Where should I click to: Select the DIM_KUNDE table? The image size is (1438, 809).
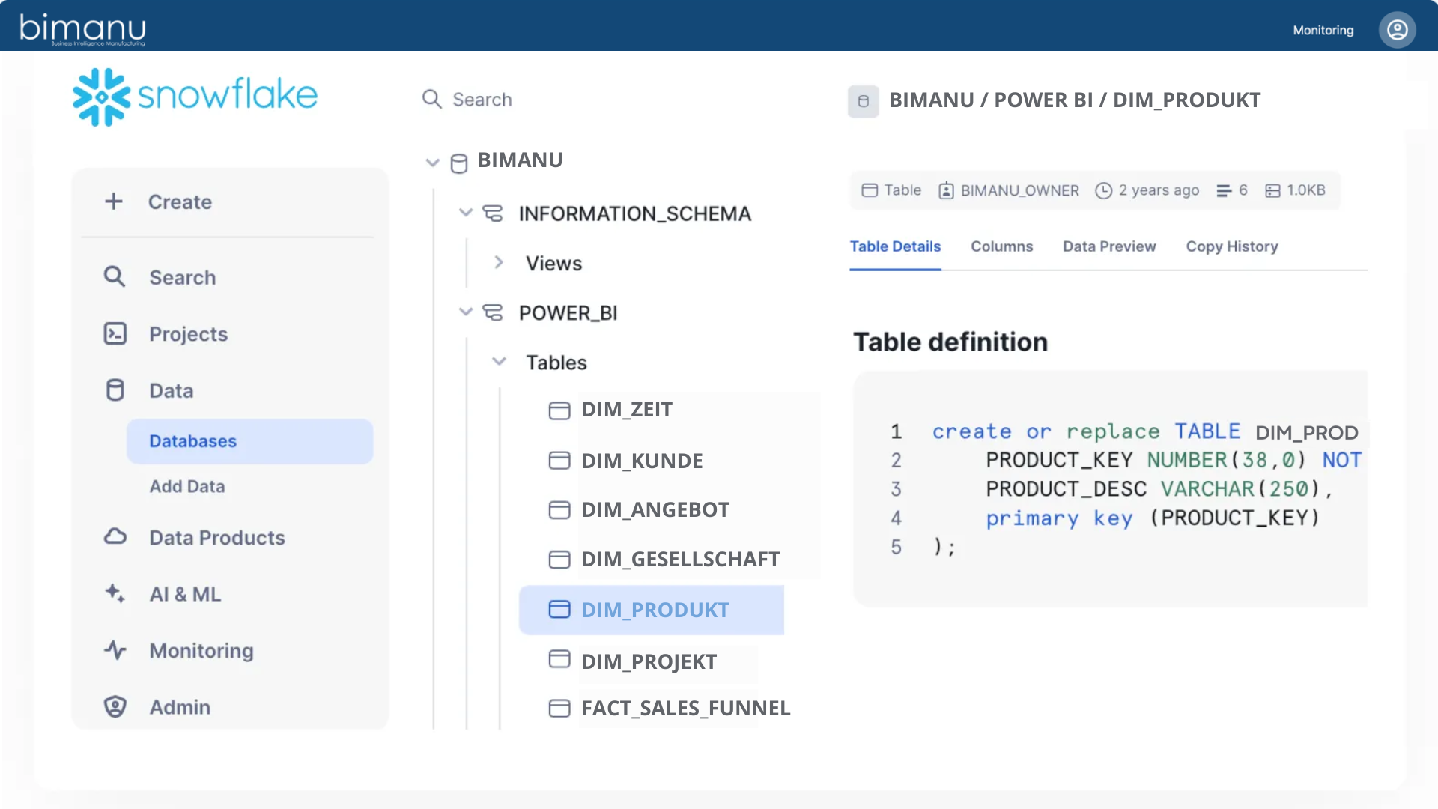642,461
